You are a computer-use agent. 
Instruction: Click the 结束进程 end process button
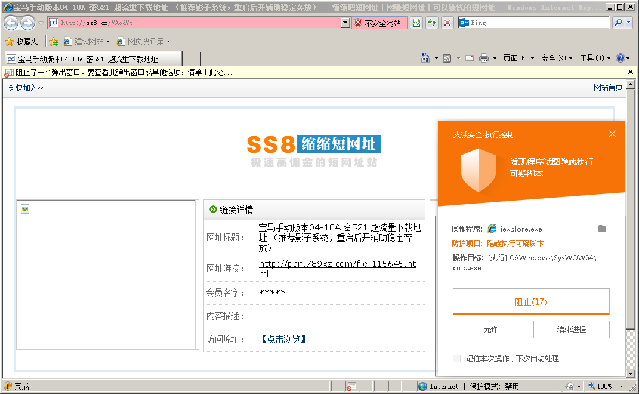572,329
